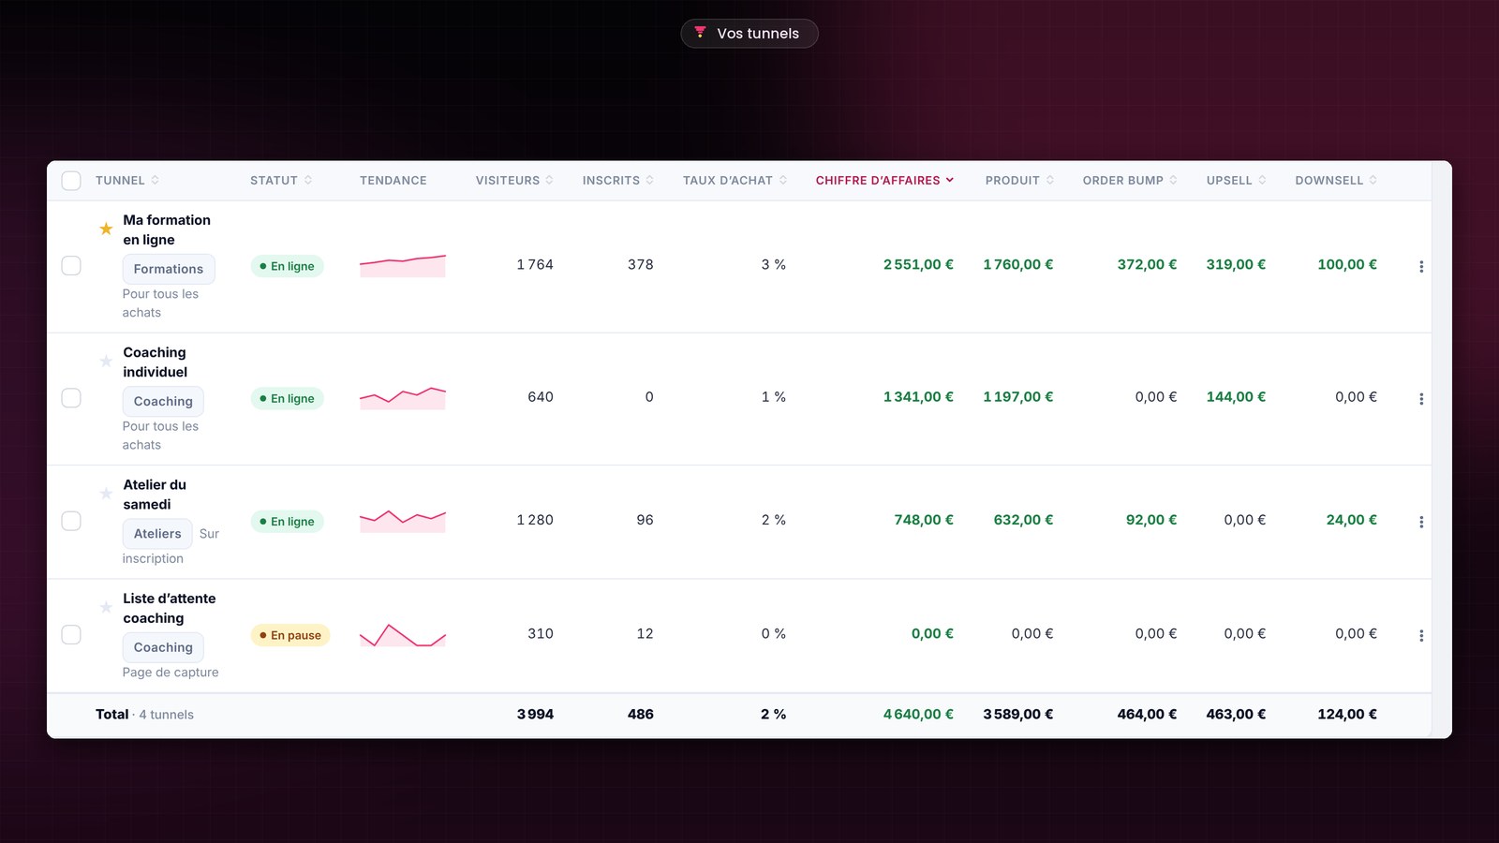Viewport: 1499px width, 843px height.
Task: Sort by the ORDER BUMP column
Action: click(1130, 181)
